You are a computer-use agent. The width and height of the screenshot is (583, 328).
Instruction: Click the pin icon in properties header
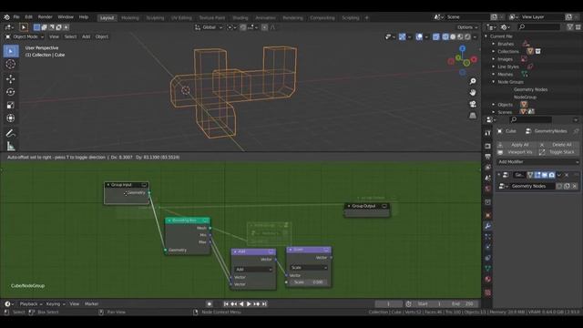pyautogui.click(x=577, y=131)
